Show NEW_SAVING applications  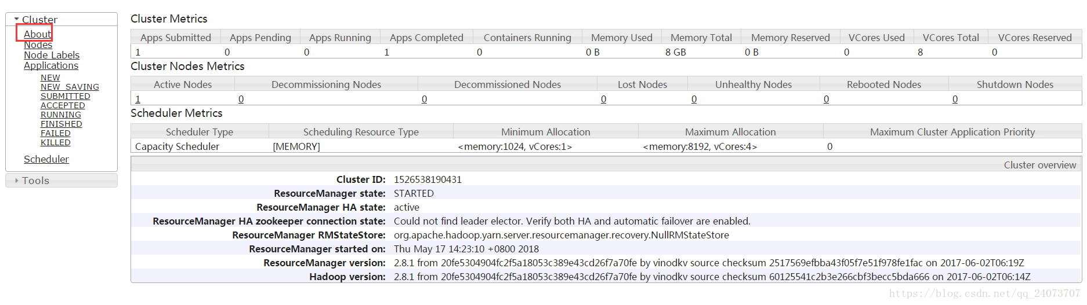(x=70, y=87)
